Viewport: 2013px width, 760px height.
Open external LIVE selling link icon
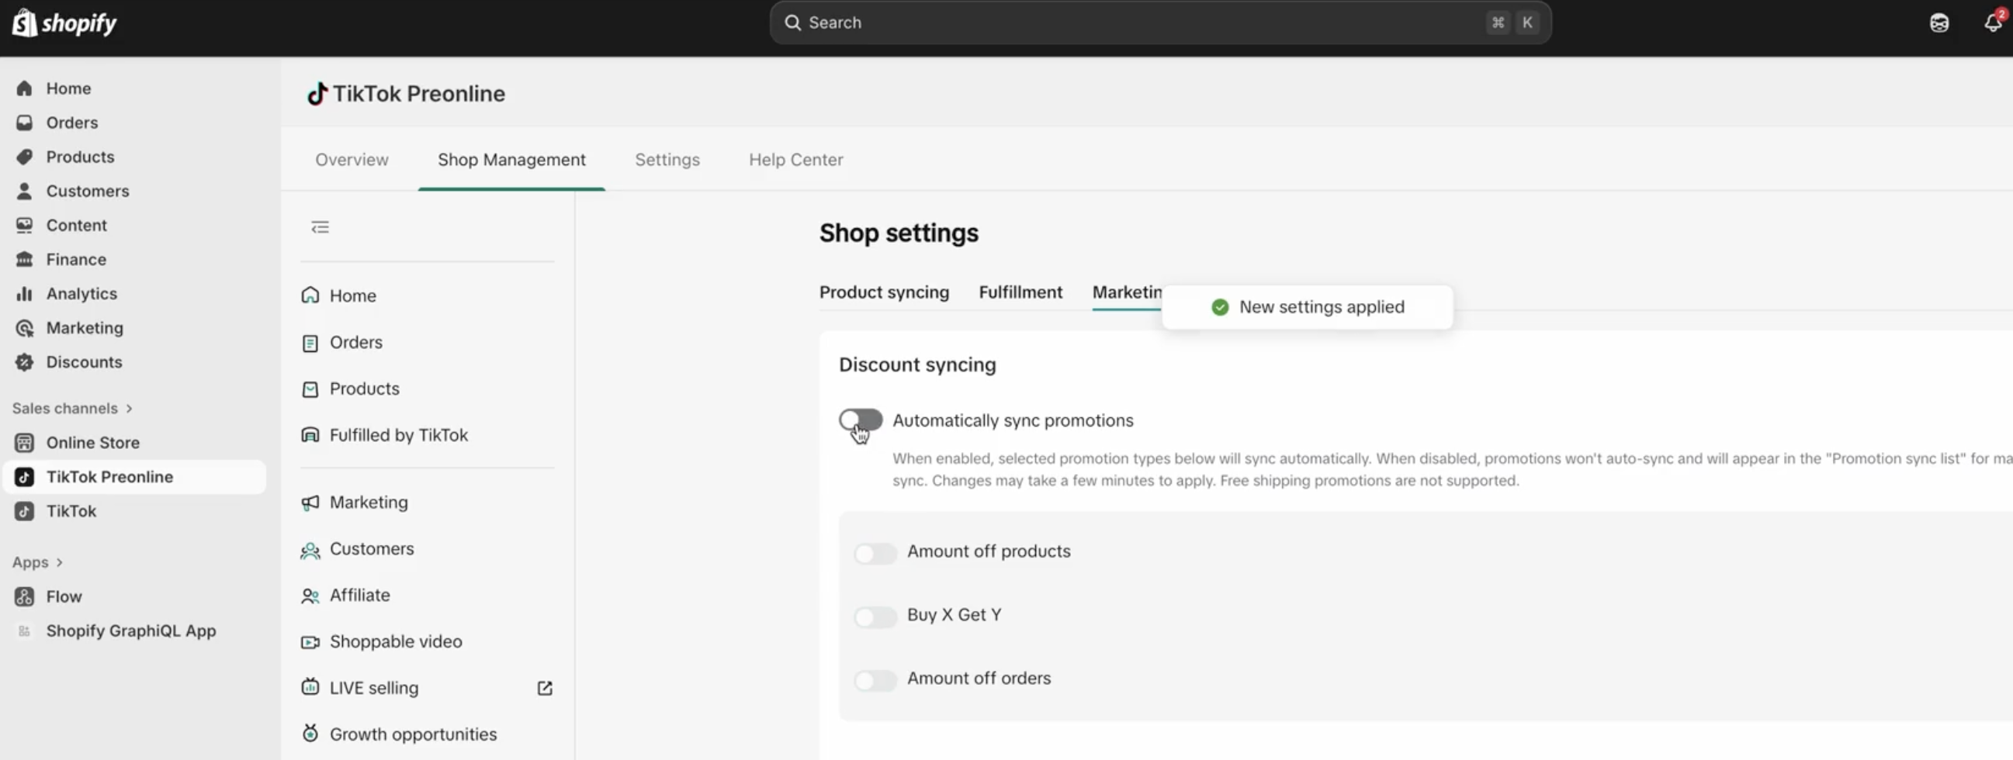[x=545, y=688]
